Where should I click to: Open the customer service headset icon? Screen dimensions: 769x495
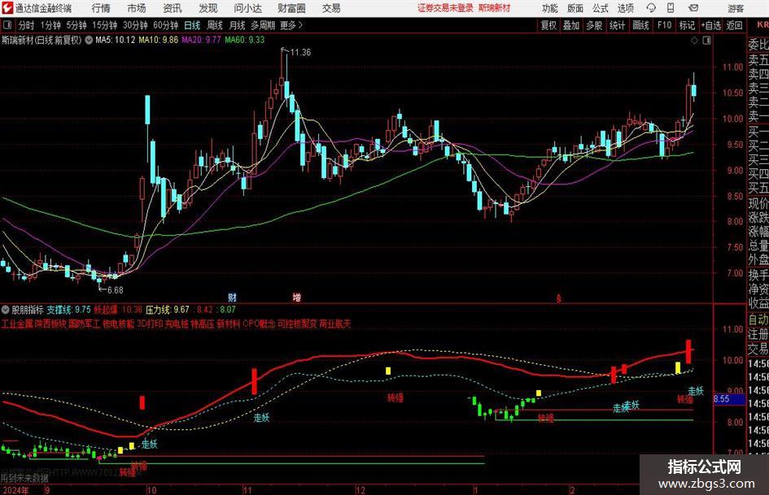651,8
